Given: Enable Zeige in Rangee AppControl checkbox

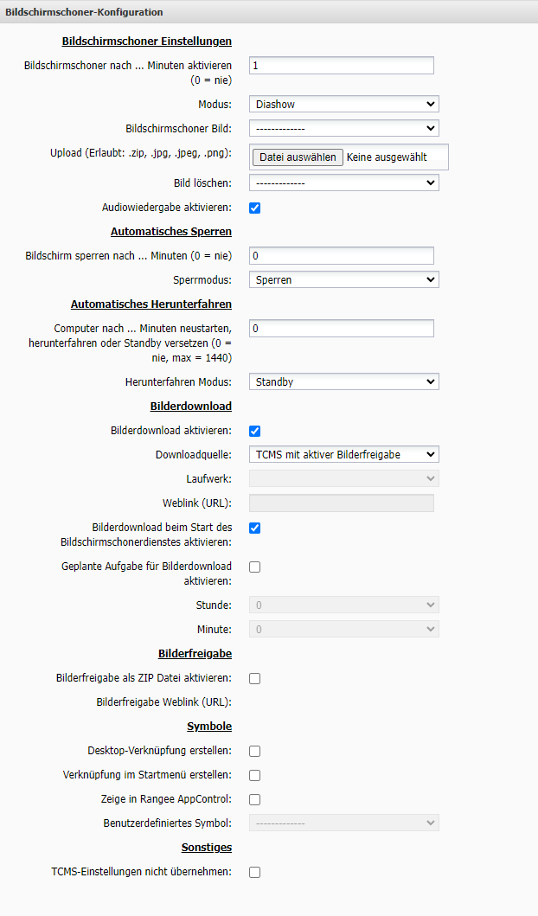Looking at the screenshot, I should 255,799.
